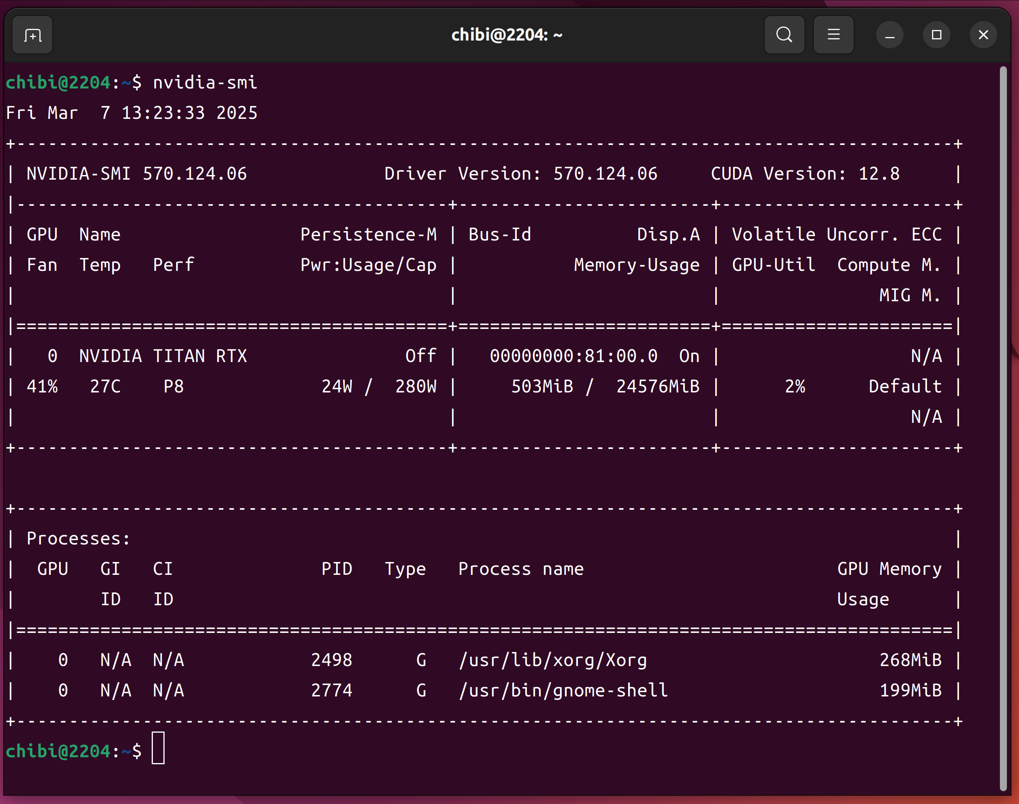Click the 268MiB GPU memory usage value
The width and height of the screenshot is (1019, 804).
point(910,660)
